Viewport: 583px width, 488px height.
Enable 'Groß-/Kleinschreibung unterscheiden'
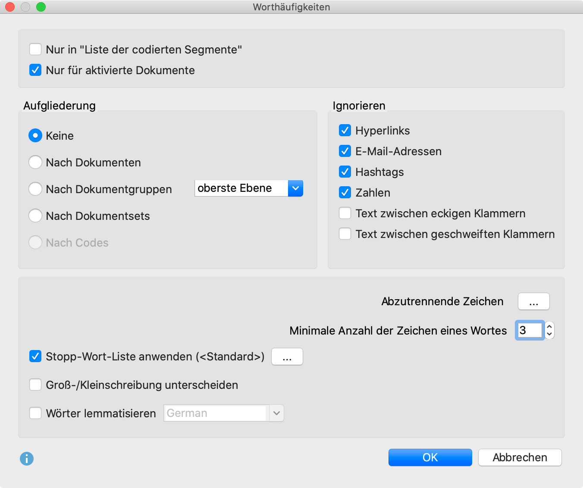point(35,385)
